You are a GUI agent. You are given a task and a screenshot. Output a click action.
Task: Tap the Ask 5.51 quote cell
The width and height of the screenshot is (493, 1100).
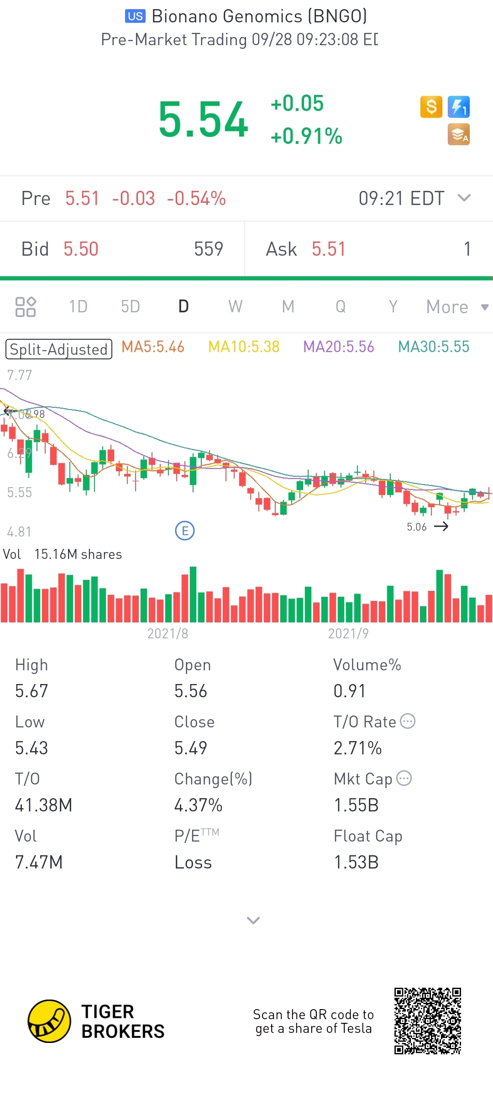pos(369,249)
